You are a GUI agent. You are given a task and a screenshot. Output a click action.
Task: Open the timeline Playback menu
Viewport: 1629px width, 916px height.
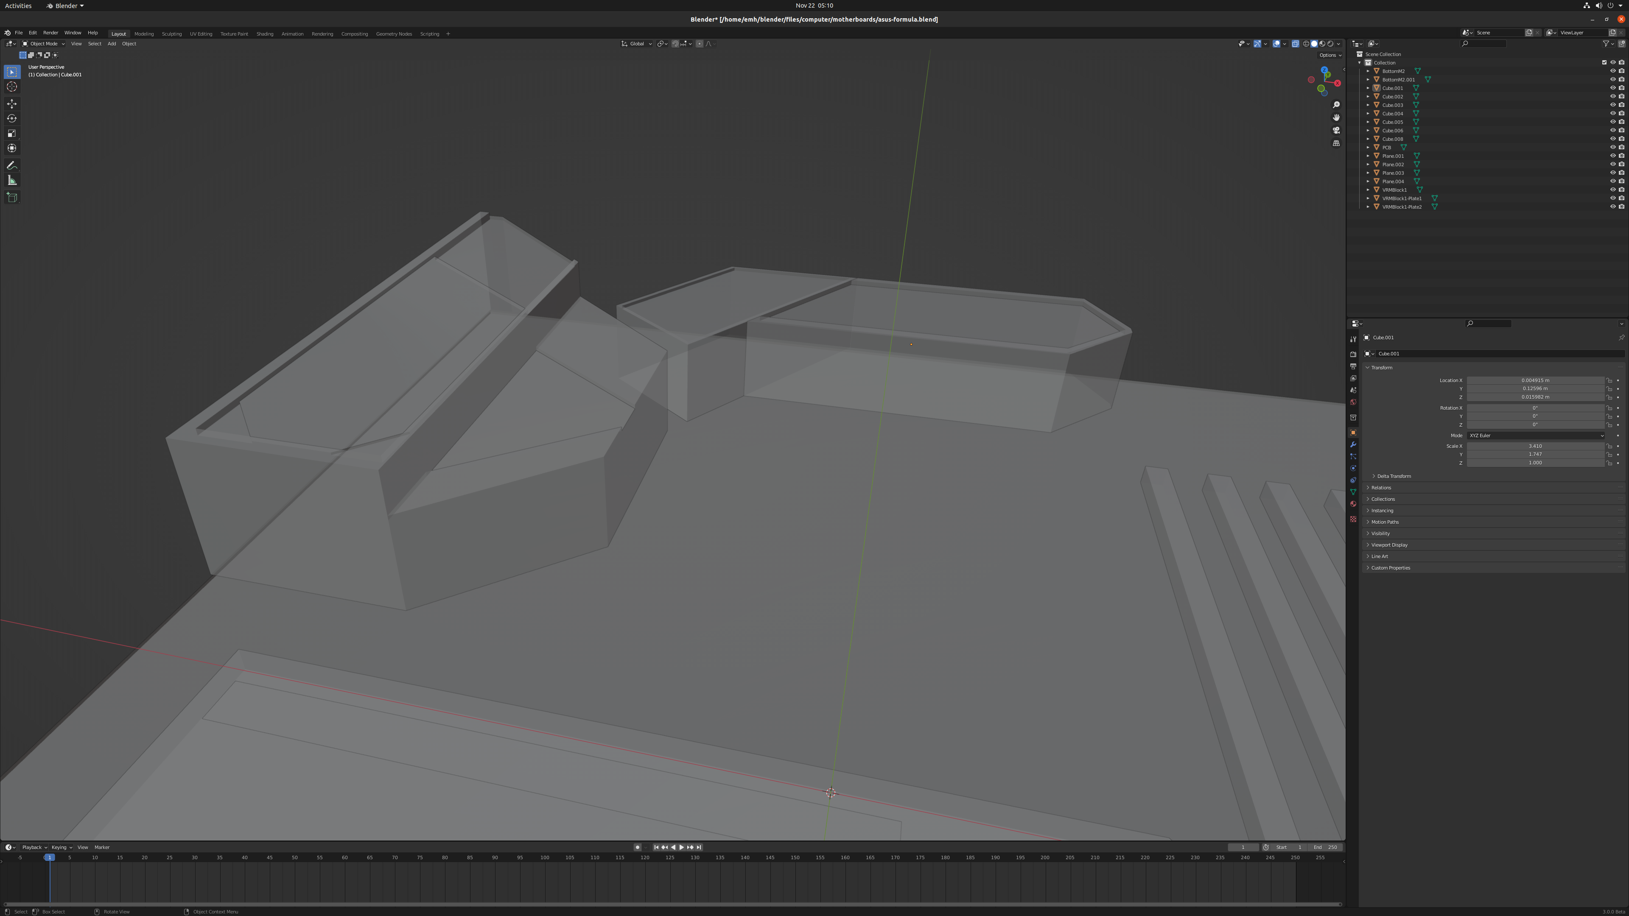[x=34, y=847]
